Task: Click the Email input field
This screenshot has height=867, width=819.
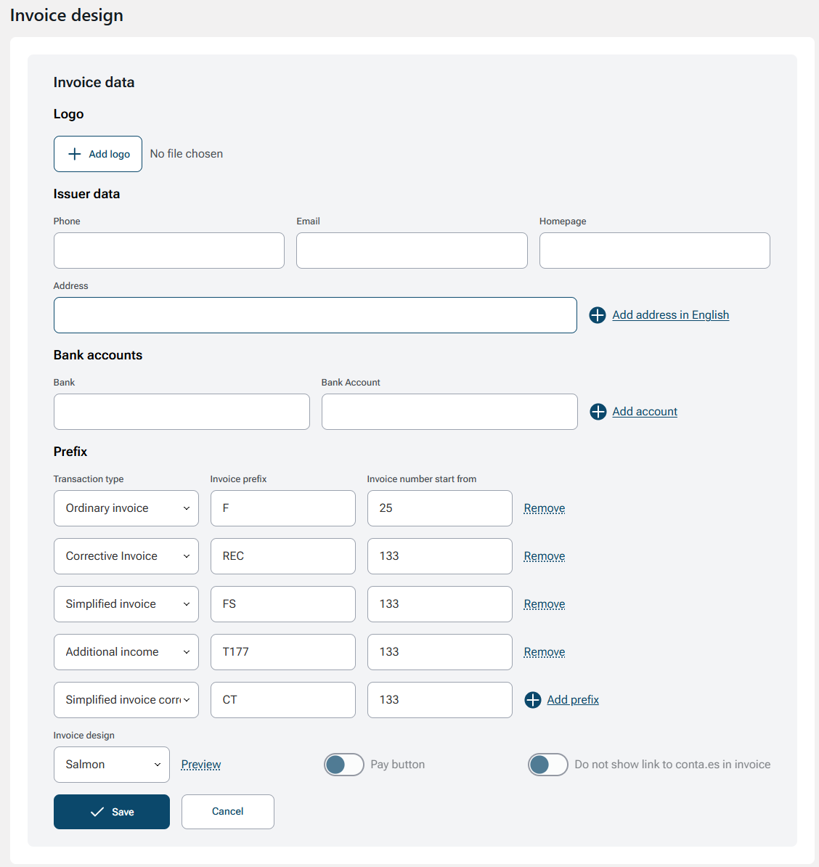Action: (411, 250)
